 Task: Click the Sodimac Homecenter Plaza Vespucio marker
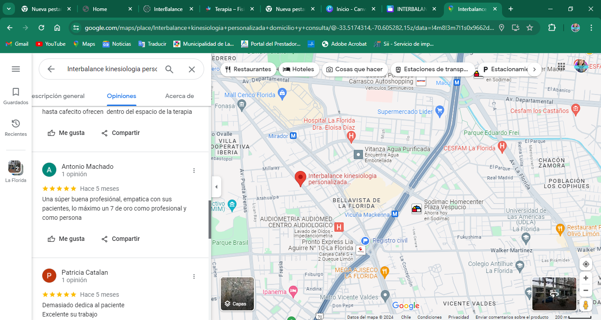pos(417,210)
